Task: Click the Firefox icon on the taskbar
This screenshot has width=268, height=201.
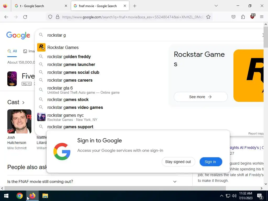Action: [32, 196]
